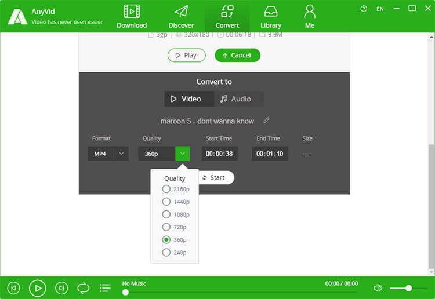Open the Library section
This screenshot has width=435, height=299.
coord(271,17)
